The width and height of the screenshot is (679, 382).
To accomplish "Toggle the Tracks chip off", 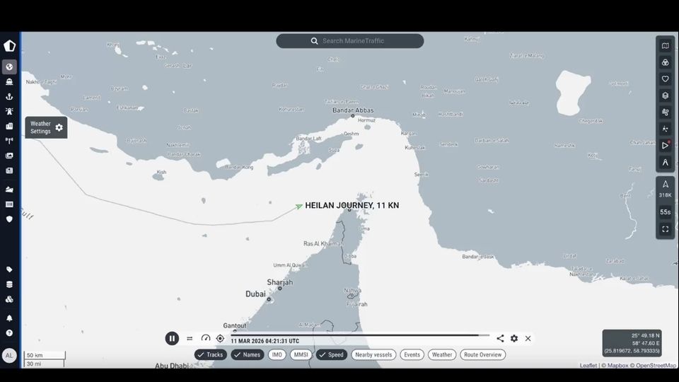I will point(211,354).
